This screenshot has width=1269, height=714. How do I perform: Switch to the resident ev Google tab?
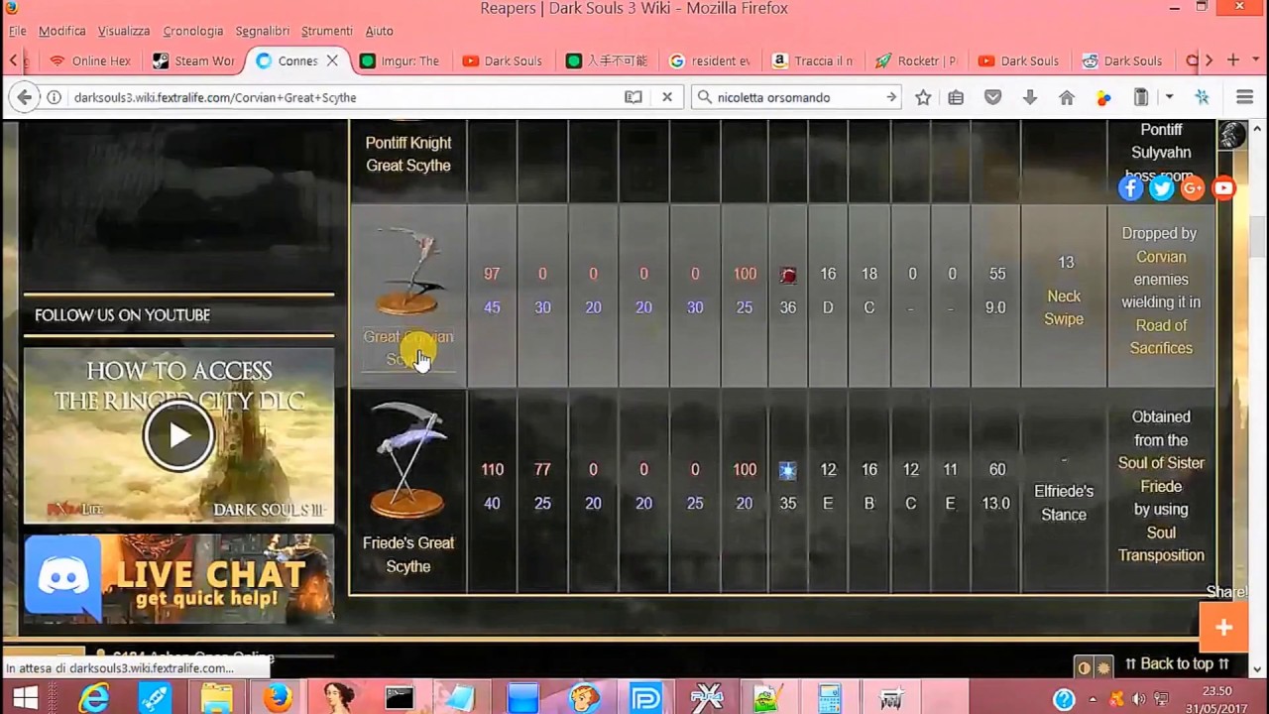tap(709, 60)
